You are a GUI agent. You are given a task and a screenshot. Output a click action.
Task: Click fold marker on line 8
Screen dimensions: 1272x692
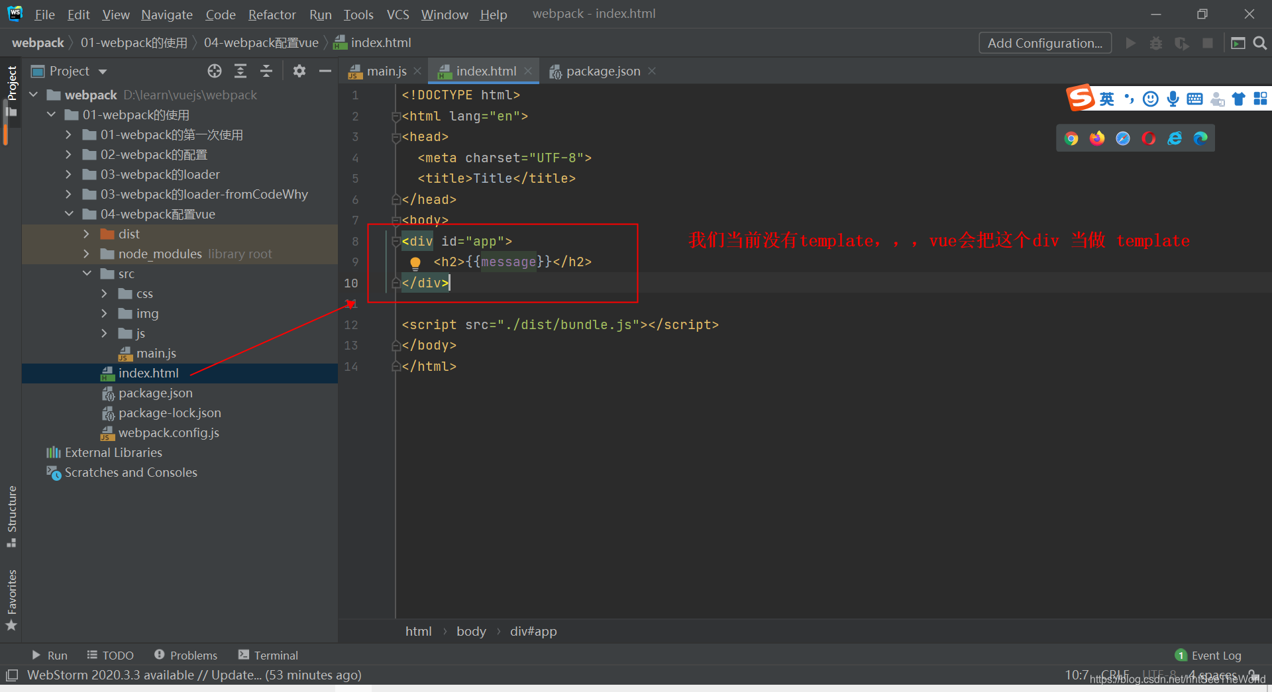tap(396, 241)
